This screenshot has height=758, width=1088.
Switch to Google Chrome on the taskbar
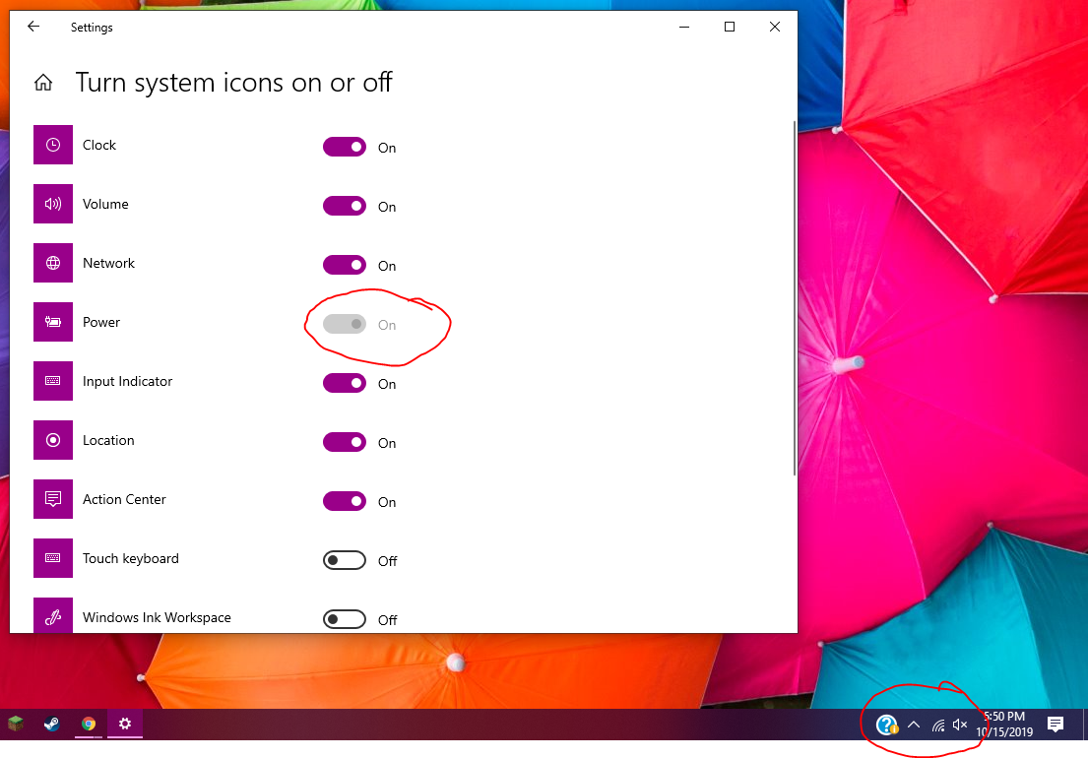(88, 724)
